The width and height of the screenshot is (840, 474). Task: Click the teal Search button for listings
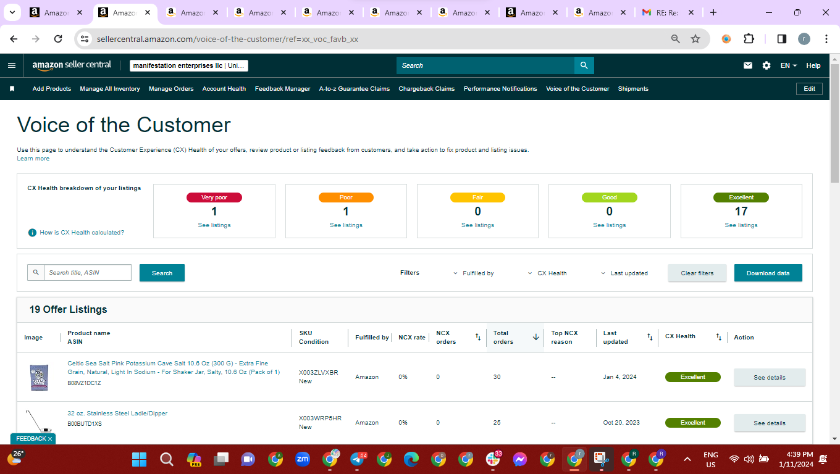click(162, 273)
